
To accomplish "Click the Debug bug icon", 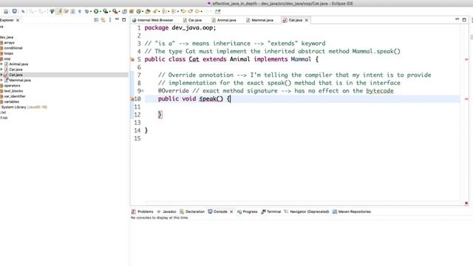I will point(87,11).
